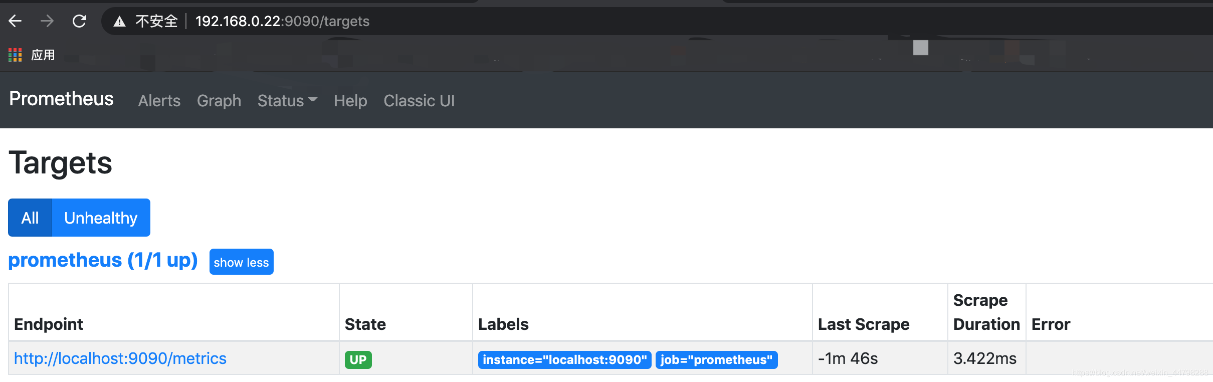This screenshot has width=1213, height=382.
Task: Switch to Classic UI
Action: click(x=419, y=101)
